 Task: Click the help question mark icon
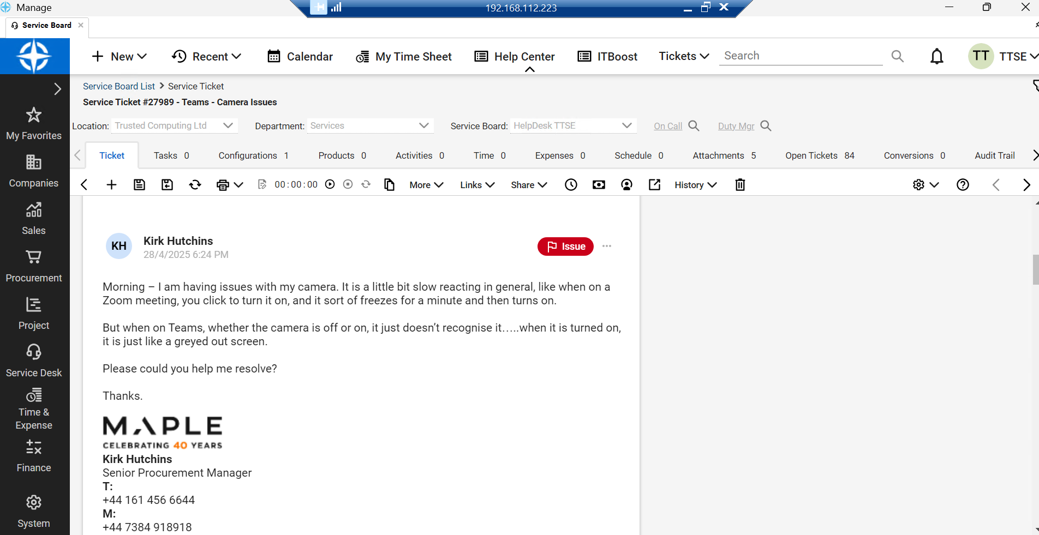(963, 185)
